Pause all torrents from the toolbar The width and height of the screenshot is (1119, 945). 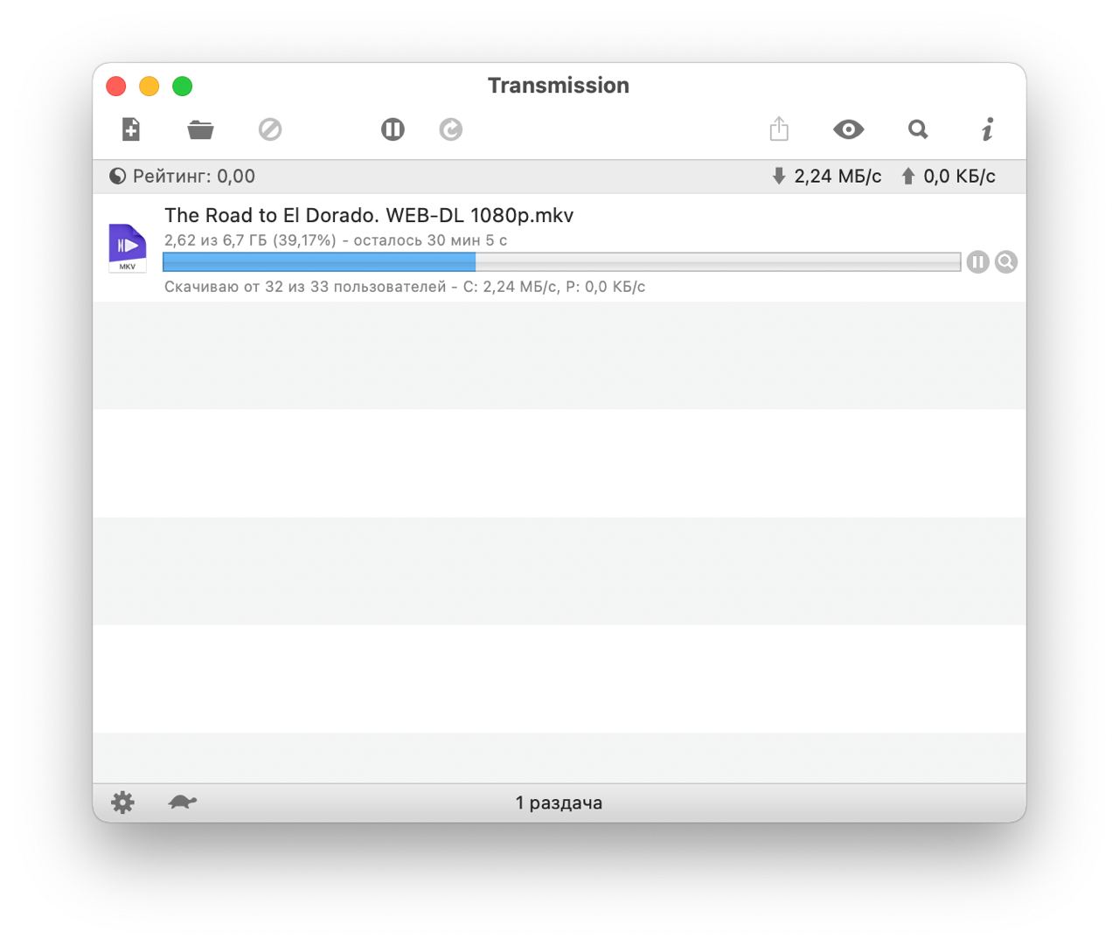click(393, 129)
